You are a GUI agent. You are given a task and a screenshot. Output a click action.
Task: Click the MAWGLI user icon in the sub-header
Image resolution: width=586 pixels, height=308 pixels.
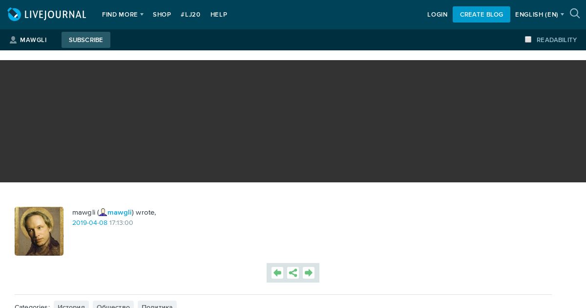[13, 40]
